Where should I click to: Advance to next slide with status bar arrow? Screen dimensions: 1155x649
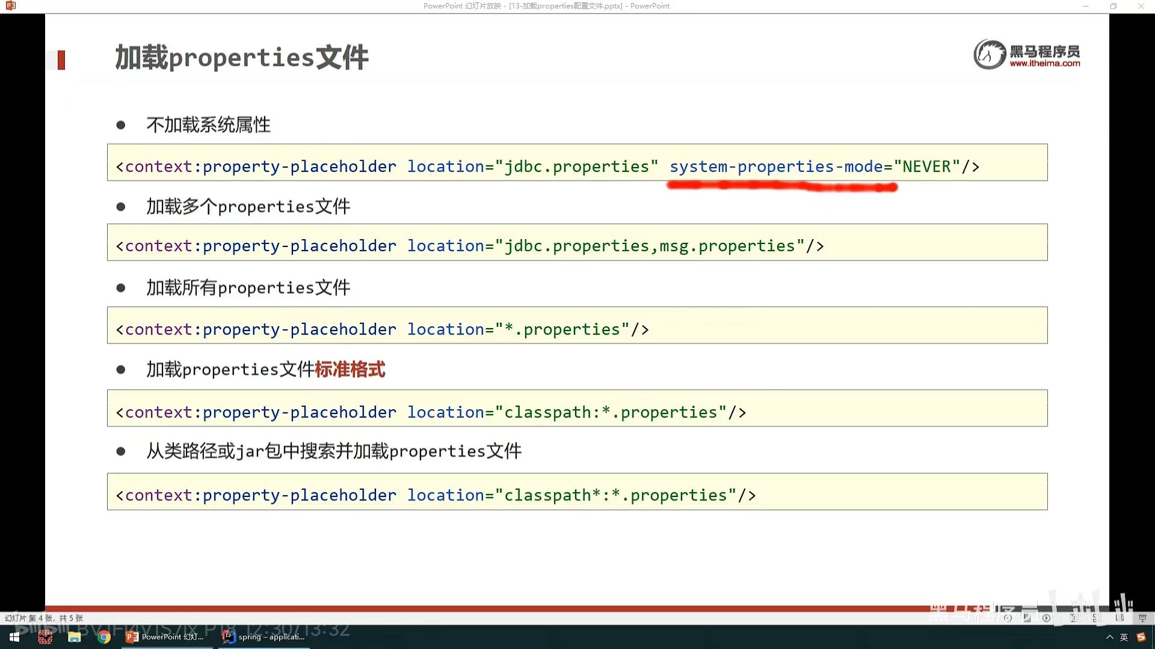(x=1046, y=618)
